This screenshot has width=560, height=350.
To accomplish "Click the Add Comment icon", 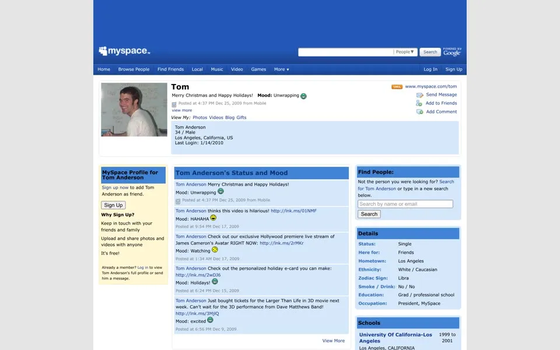I will click(x=419, y=112).
